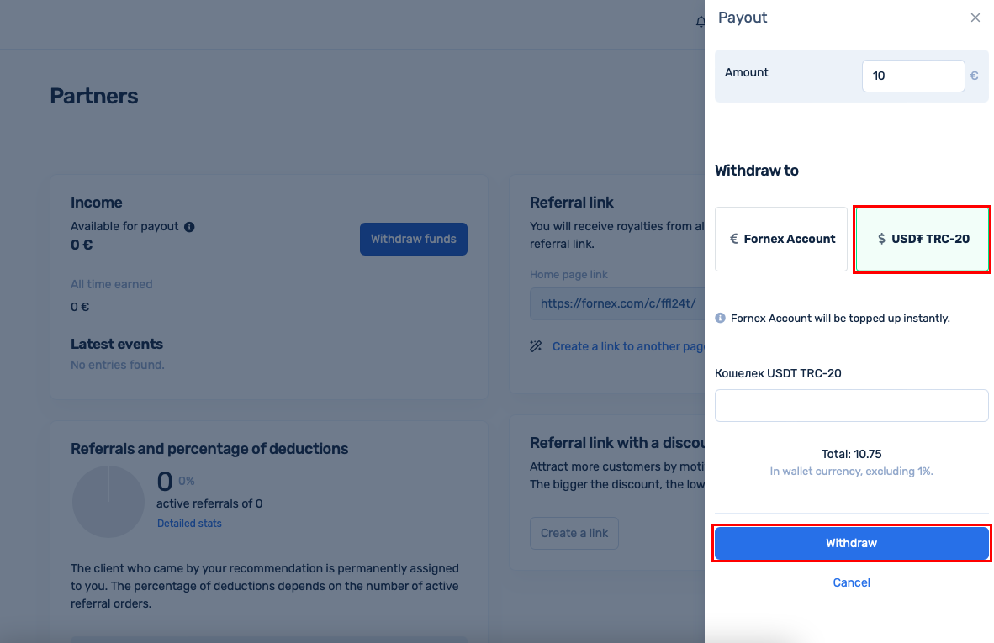Screen dimensions: 994x643
Task: Click the notification bell icon
Action: (x=701, y=22)
